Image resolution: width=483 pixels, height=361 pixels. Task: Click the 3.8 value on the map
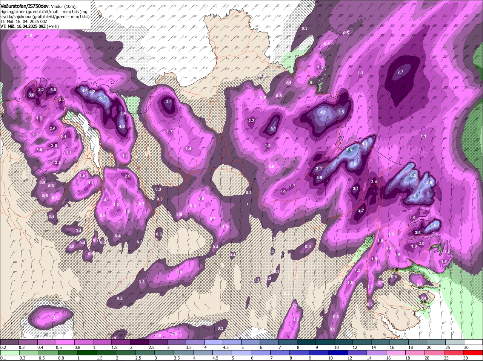tap(31, 95)
